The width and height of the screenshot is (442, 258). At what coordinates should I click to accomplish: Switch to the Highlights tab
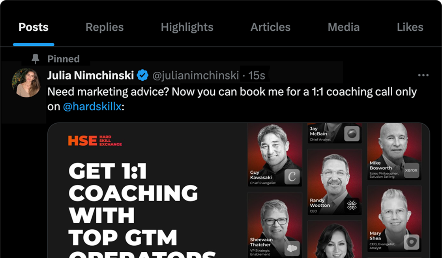point(187,27)
